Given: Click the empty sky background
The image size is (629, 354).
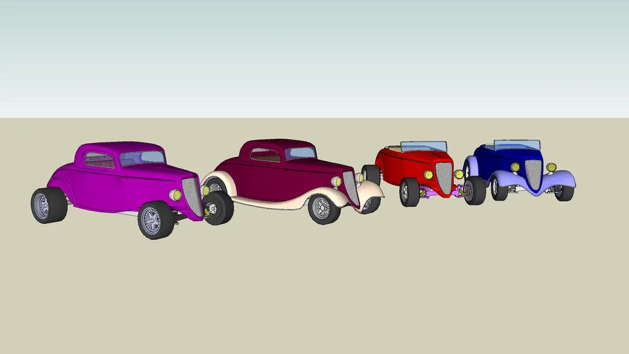Looking at the screenshot, I should (314, 55).
